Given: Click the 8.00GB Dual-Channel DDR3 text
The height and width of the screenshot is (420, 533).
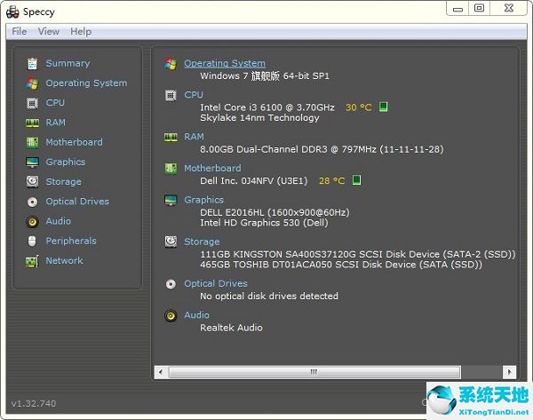Looking at the screenshot, I should tap(322, 149).
